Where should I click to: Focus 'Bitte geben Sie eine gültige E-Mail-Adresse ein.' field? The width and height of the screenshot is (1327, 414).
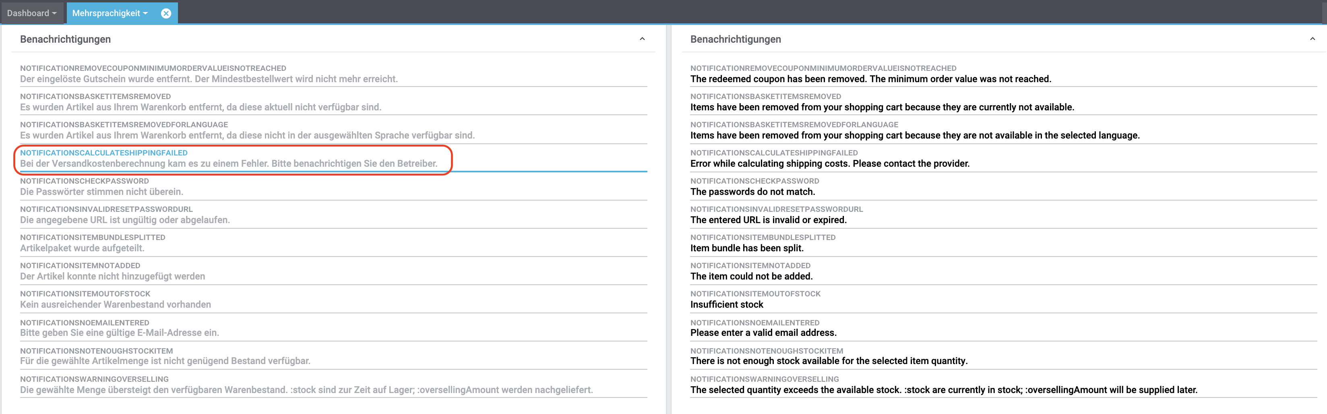(333, 333)
